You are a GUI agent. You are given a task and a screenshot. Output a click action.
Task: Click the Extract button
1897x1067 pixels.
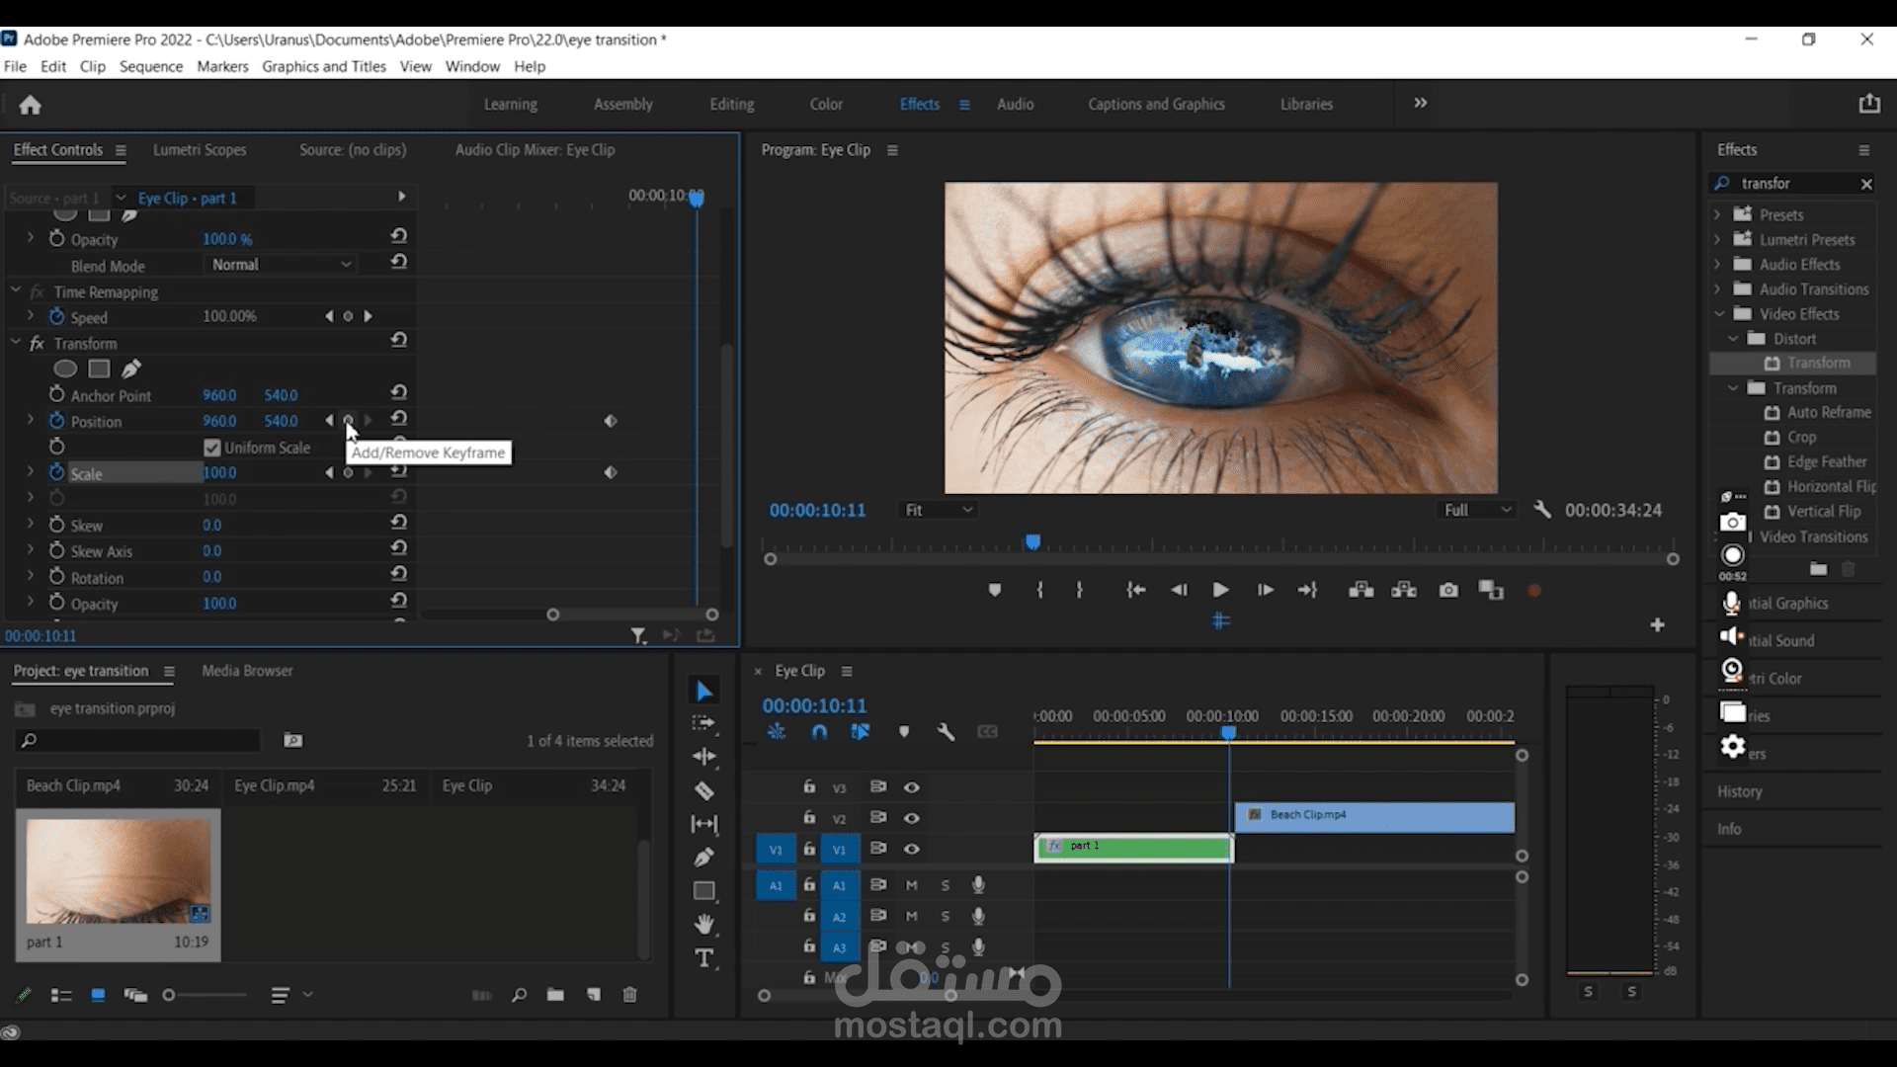click(x=1404, y=590)
